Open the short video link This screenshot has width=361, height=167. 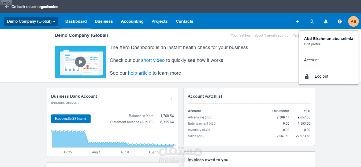point(153,60)
